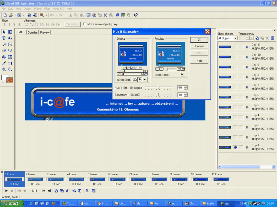Open dropdown arrow next to Open icon
Viewport: 277px width, 207px height.
coord(15,15)
